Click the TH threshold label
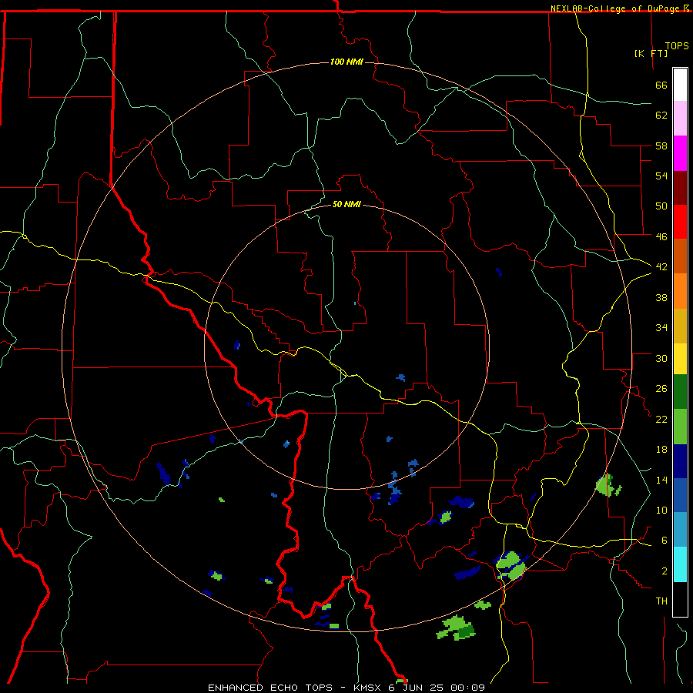Image resolution: width=693 pixels, height=693 pixels. pos(661,601)
